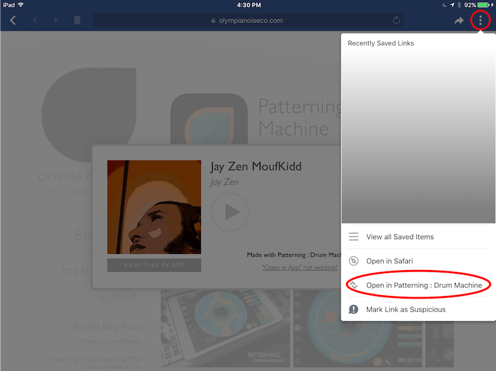Image resolution: width=496 pixels, height=371 pixels.
Task: Tap the 4:30 PM clock
Action: [x=249, y=5]
